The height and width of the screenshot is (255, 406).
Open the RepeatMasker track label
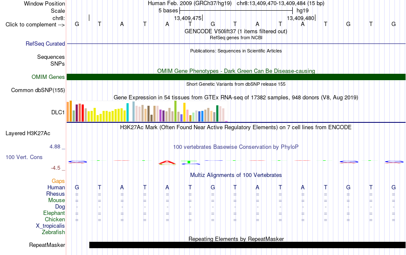[47, 245]
